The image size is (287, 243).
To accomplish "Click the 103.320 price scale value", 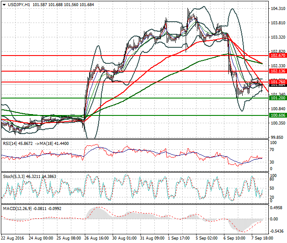I will pyautogui.click(x=278, y=37).
